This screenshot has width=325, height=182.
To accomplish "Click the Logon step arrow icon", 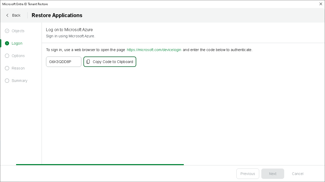I will (7, 43).
